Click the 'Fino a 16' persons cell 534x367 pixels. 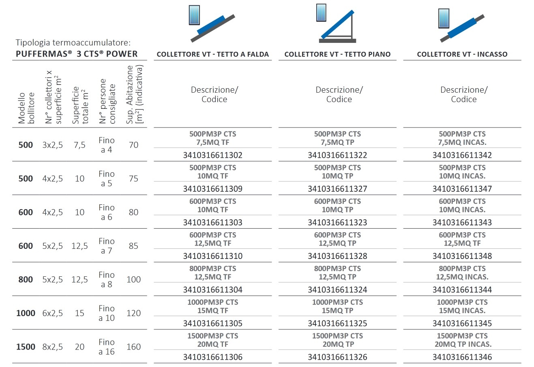pos(107,347)
